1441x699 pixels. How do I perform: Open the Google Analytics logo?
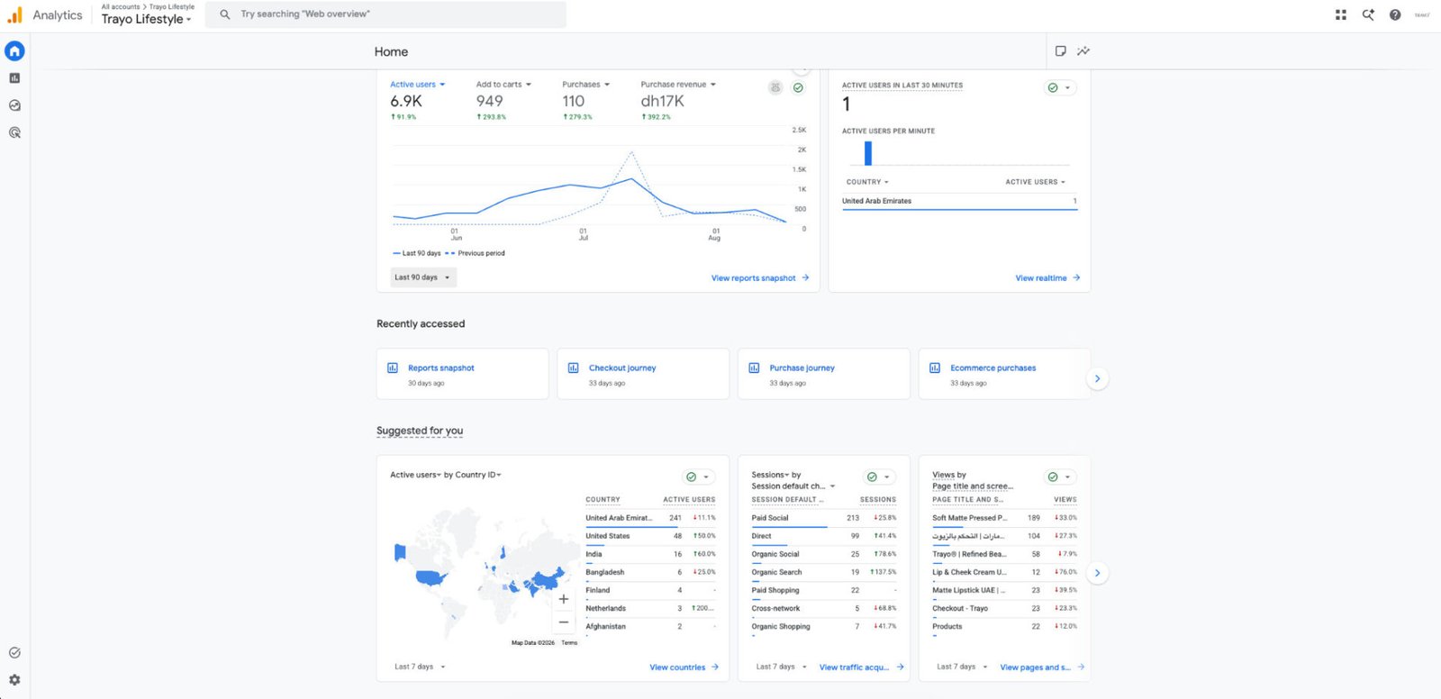click(14, 14)
